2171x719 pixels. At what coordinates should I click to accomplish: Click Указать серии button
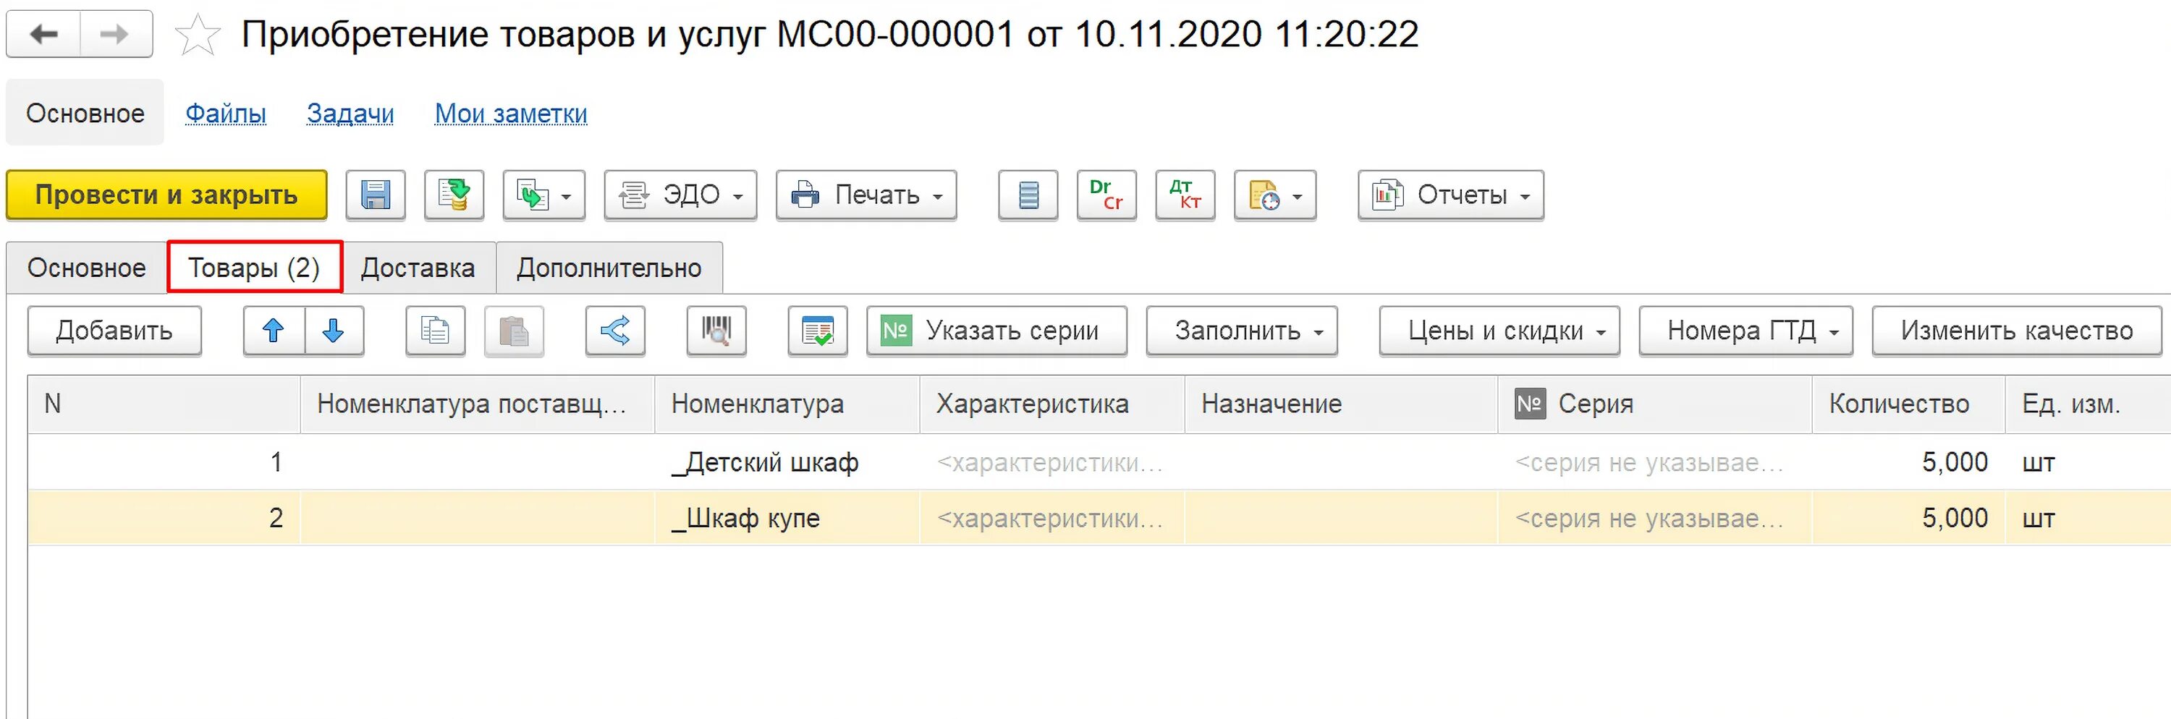coord(997,331)
